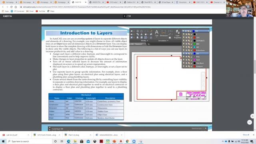This screenshot has width=256, height=144.
Task: Zoom out the PDF with minus button
Action: (250, 122)
